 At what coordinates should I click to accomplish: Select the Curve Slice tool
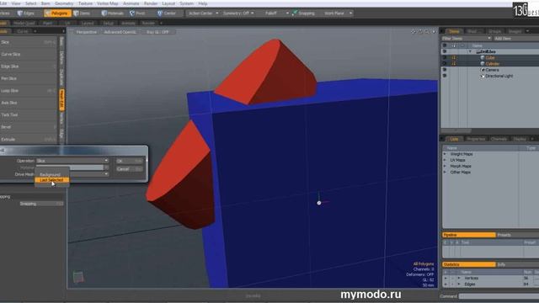[x=28, y=54]
